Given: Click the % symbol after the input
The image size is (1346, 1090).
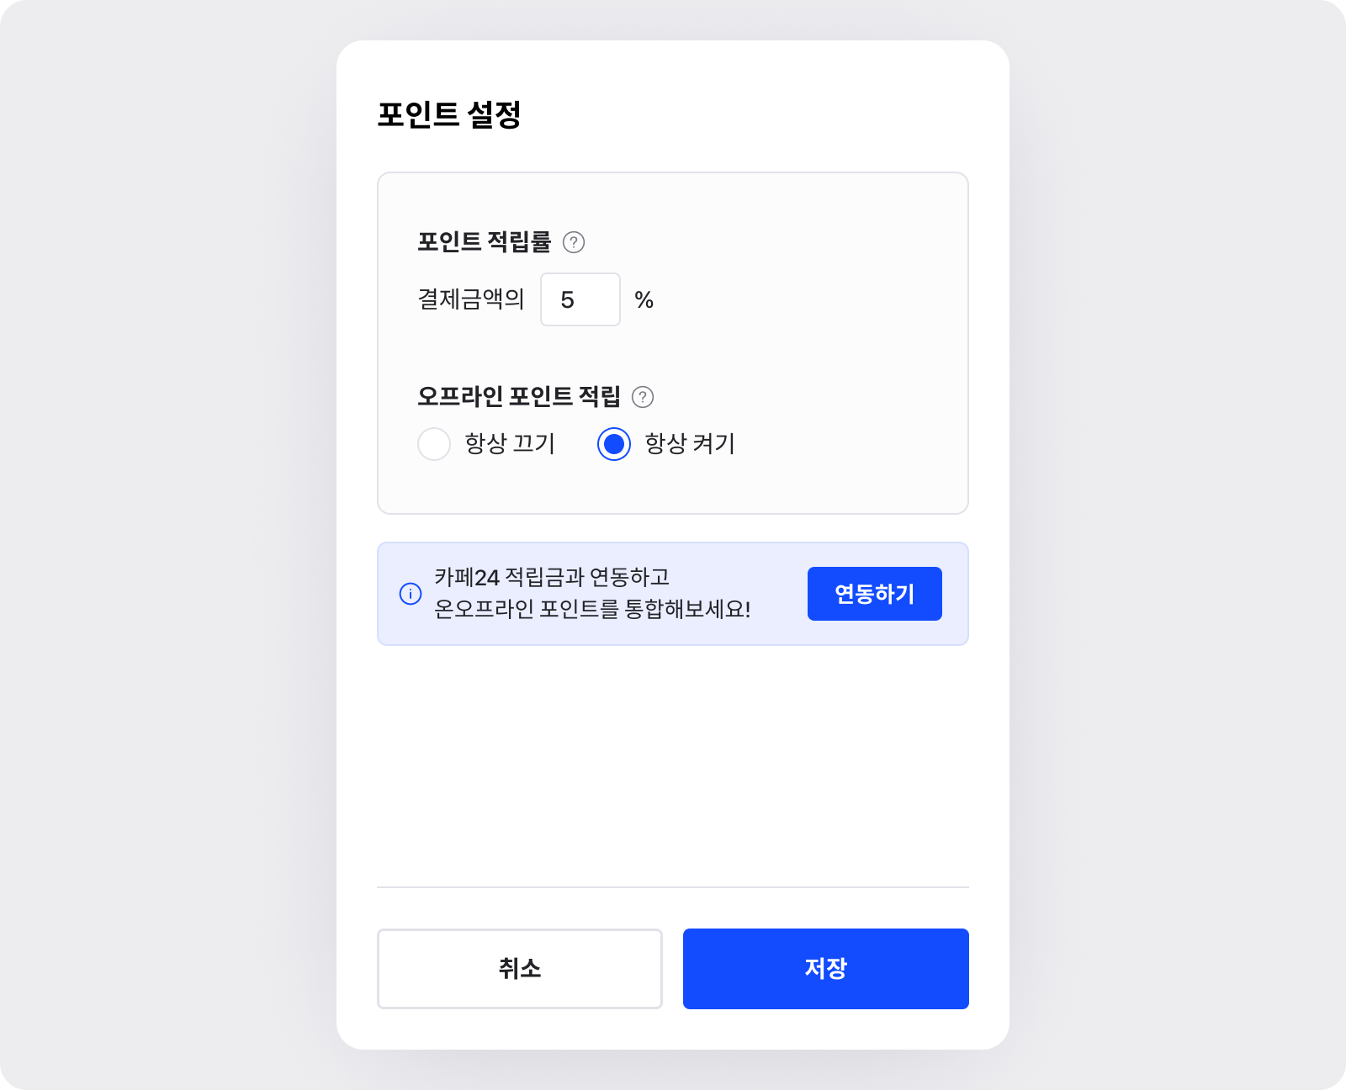Looking at the screenshot, I should (x=644, y=299).
